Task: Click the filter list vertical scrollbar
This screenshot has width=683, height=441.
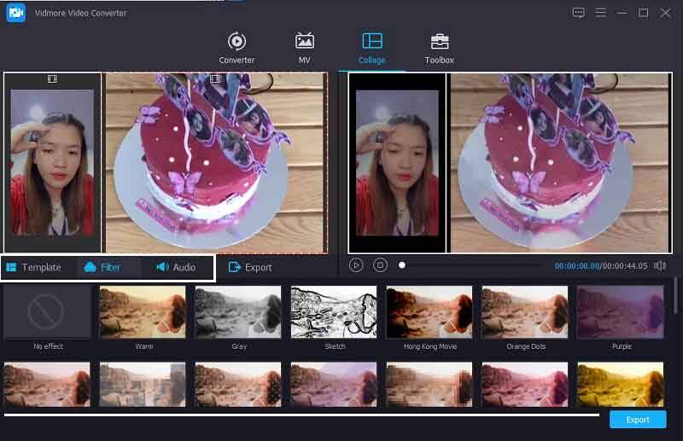Action: [x=675, y=295]
